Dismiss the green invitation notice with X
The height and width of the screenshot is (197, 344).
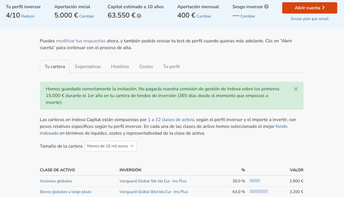[296, 89]
